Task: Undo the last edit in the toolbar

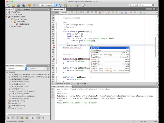Action: tap(29, 5)
